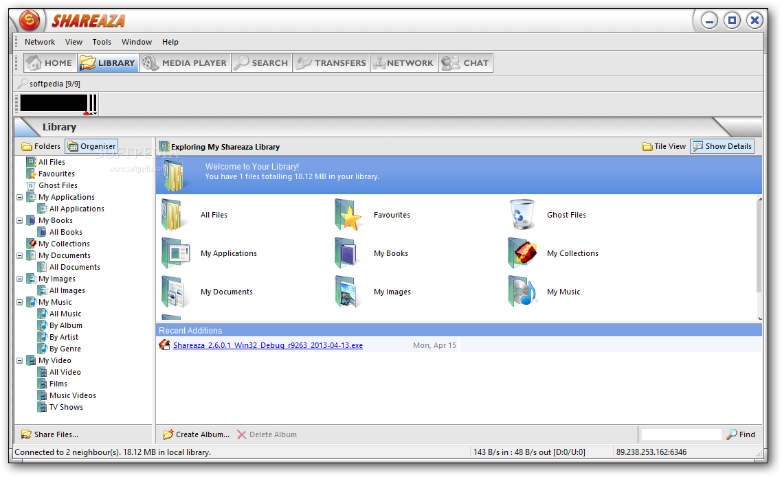The width and height of the screenshot is (782, 477).
Task: Select Films in the tree
Action: (58, 384)
